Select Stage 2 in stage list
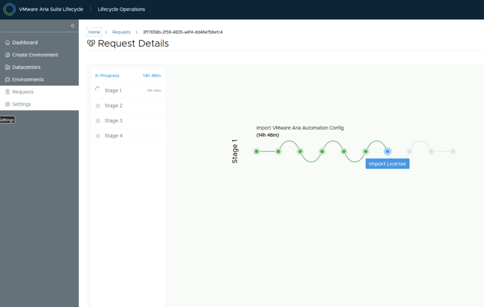Screen dimensions: 484x307 click(113, 105)
